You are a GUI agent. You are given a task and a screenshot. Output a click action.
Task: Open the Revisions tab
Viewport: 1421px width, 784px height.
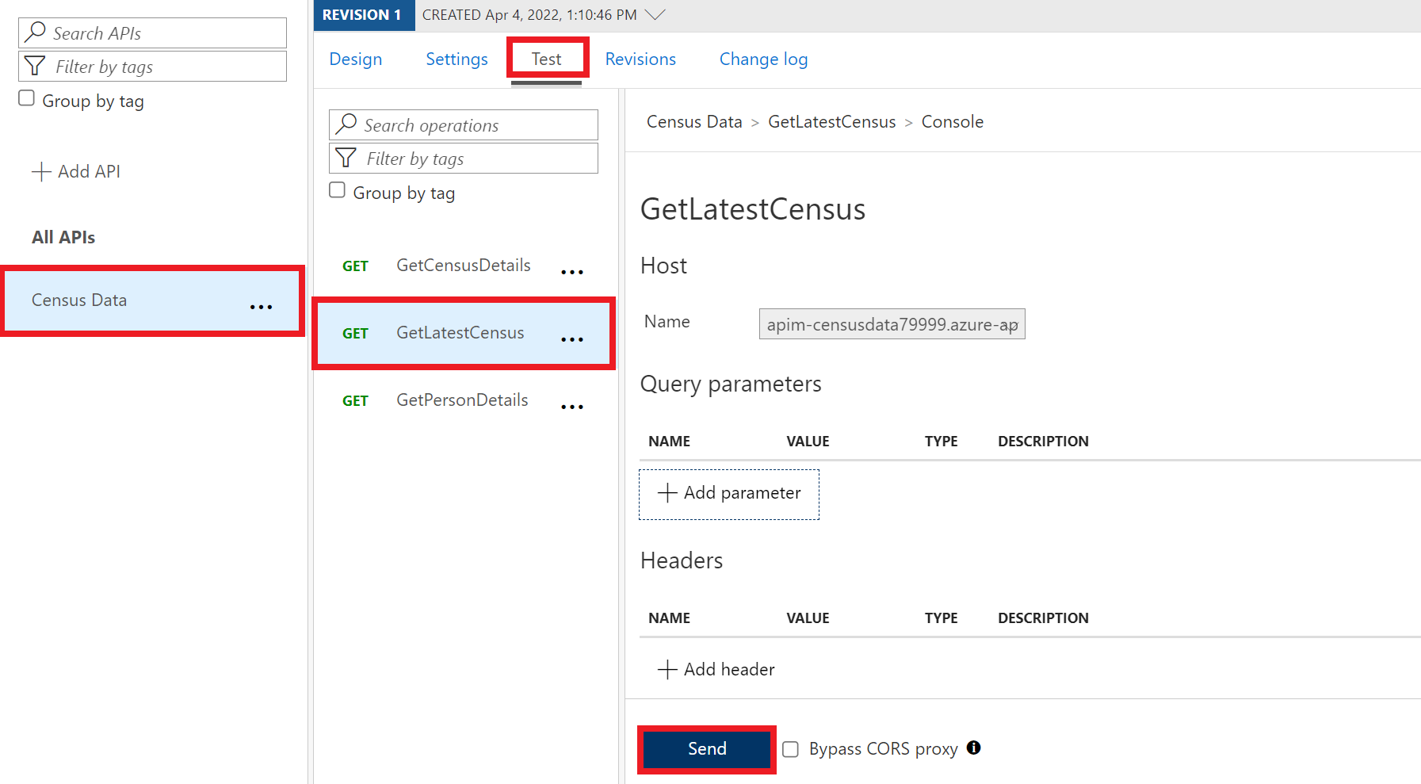coord(640,59)
